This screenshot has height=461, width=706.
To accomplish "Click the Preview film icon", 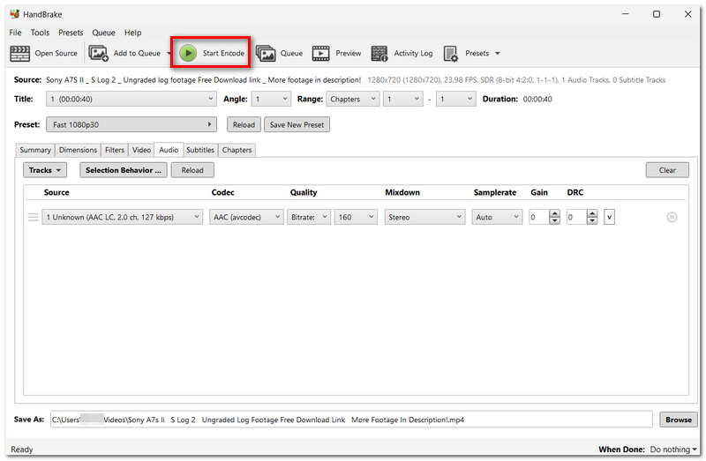I will point(320,53).
